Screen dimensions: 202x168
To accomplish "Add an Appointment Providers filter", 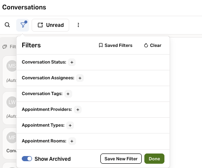I will pos(78,110).
